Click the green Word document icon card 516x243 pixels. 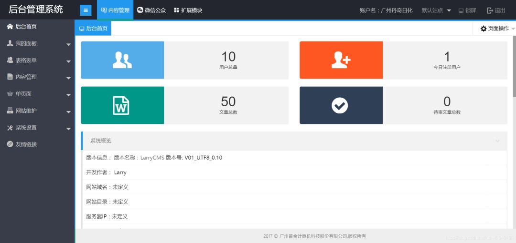pyautogui.click(x=122, y=105)
